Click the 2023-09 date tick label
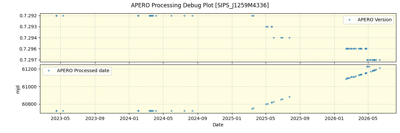This screenshot has width=400, height=133. point(95,118)
